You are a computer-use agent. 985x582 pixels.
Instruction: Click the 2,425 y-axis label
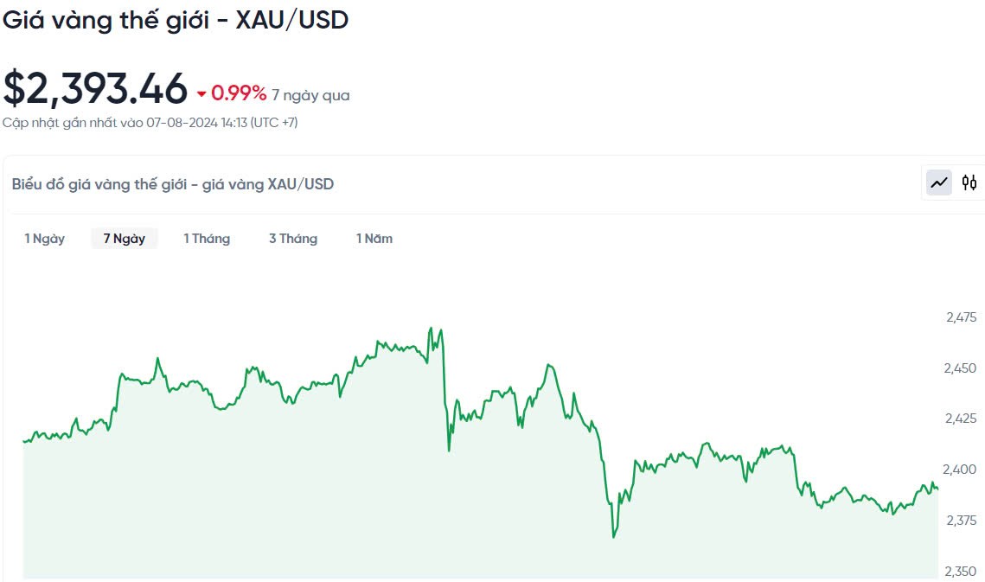tap(961, 419)
